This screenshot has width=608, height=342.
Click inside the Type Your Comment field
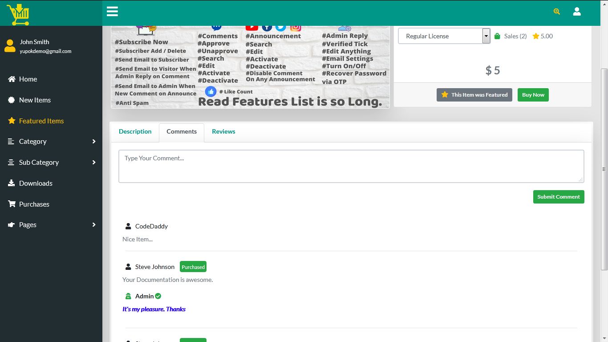351,166
